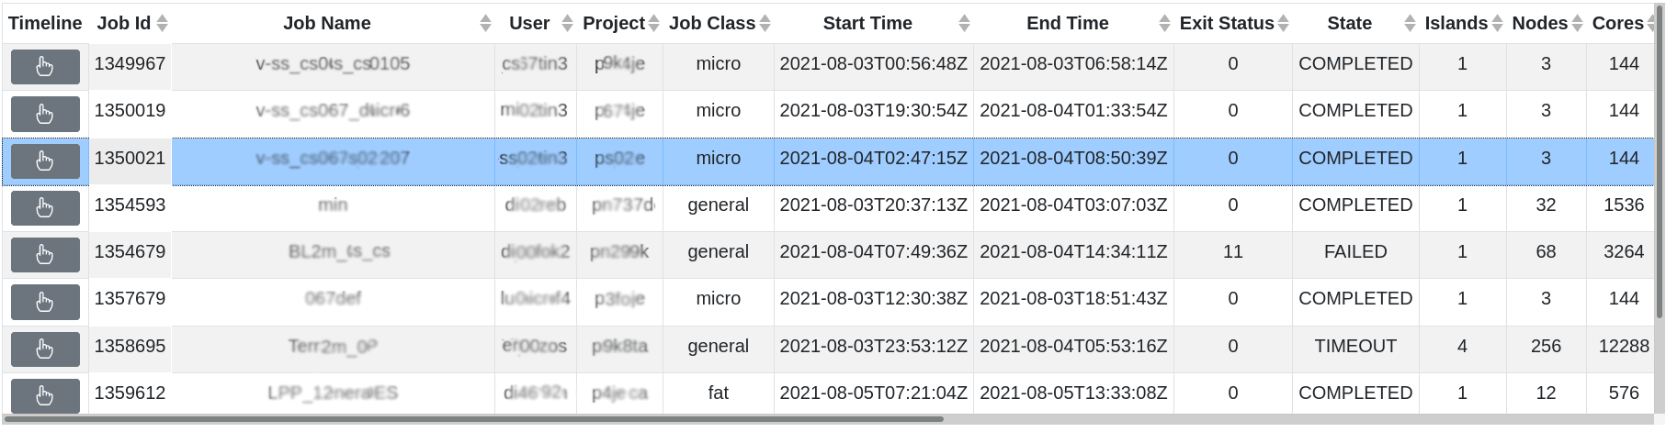Viewport: 1666px width, 432px height.
Task: Sort by Job Class sort arrows
Action: tap(765, 24)
